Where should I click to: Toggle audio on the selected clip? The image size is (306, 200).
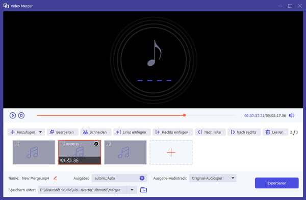click(x=62, y=160)
